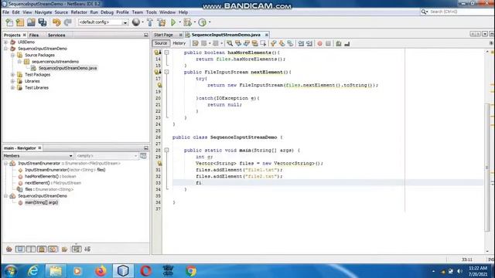
Task: Select SequenceInputStreamDemo.java in Projects tree
Action: click(67, 68)
